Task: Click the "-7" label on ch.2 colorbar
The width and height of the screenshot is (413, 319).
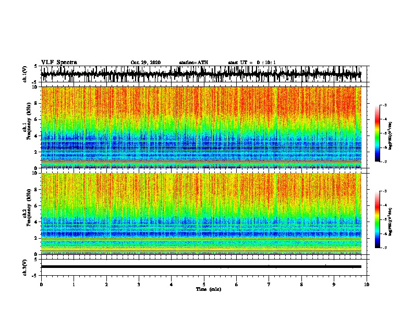Action: point(384,248)
